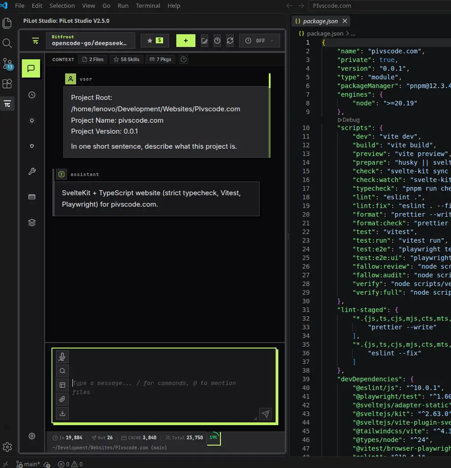Select the chat tab in the PiLot sidebar
Image resolution: width=451 pixels, height=468 pixels.
pos(31,68)
